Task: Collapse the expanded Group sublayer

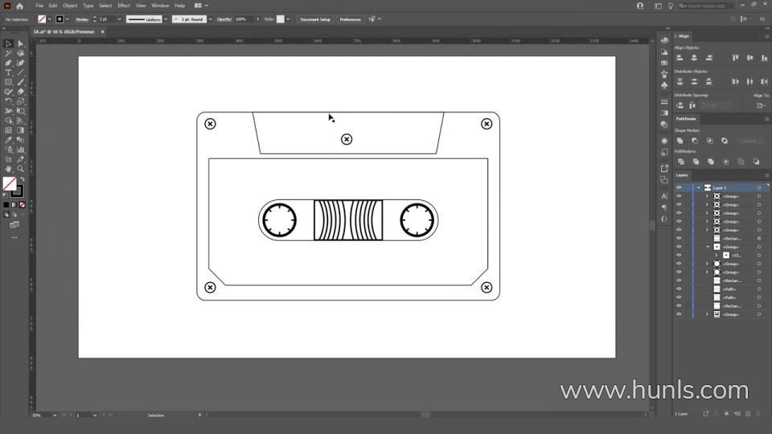Action: pyautogui.click(x=708, y=247)
